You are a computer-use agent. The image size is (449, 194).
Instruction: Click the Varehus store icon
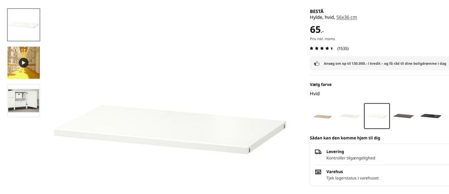318,172
